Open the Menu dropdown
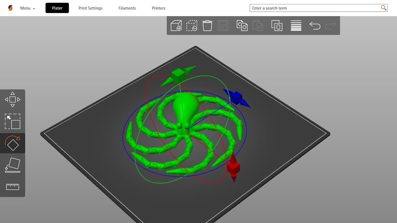Screen dimensions: 397x223 pos(27,8)
